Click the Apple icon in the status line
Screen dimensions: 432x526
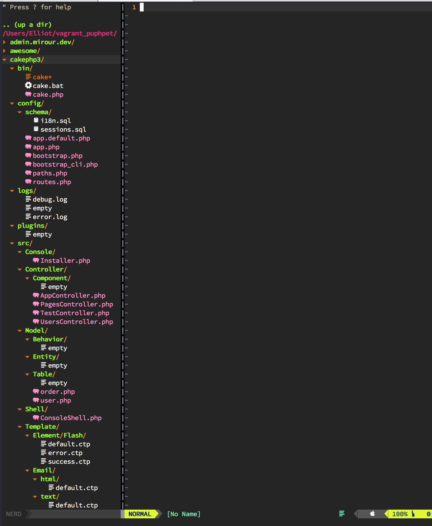point(372,514)
